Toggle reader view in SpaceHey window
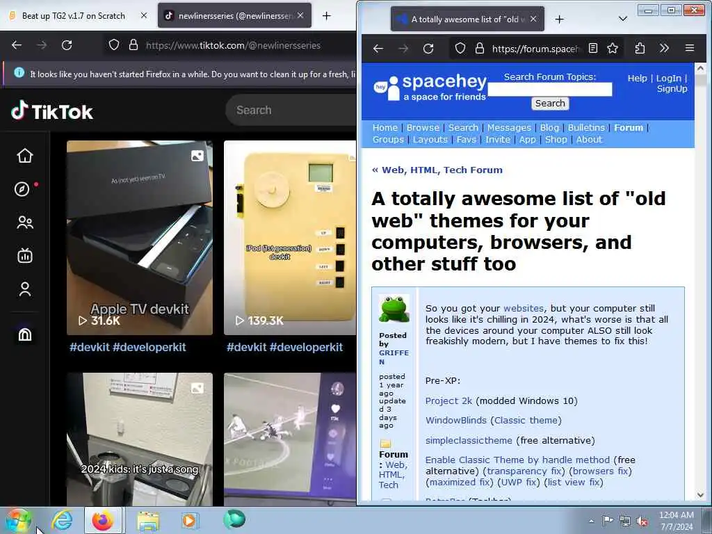This screenshot has width=712, height=534. (593, 48)
